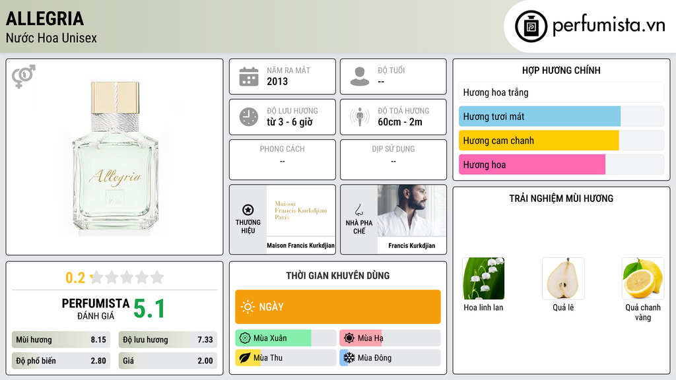This screenshot has height=380, width=676.
Task: Click the sun icon in the Ngày bar
Action: click(x=248, y=307)
